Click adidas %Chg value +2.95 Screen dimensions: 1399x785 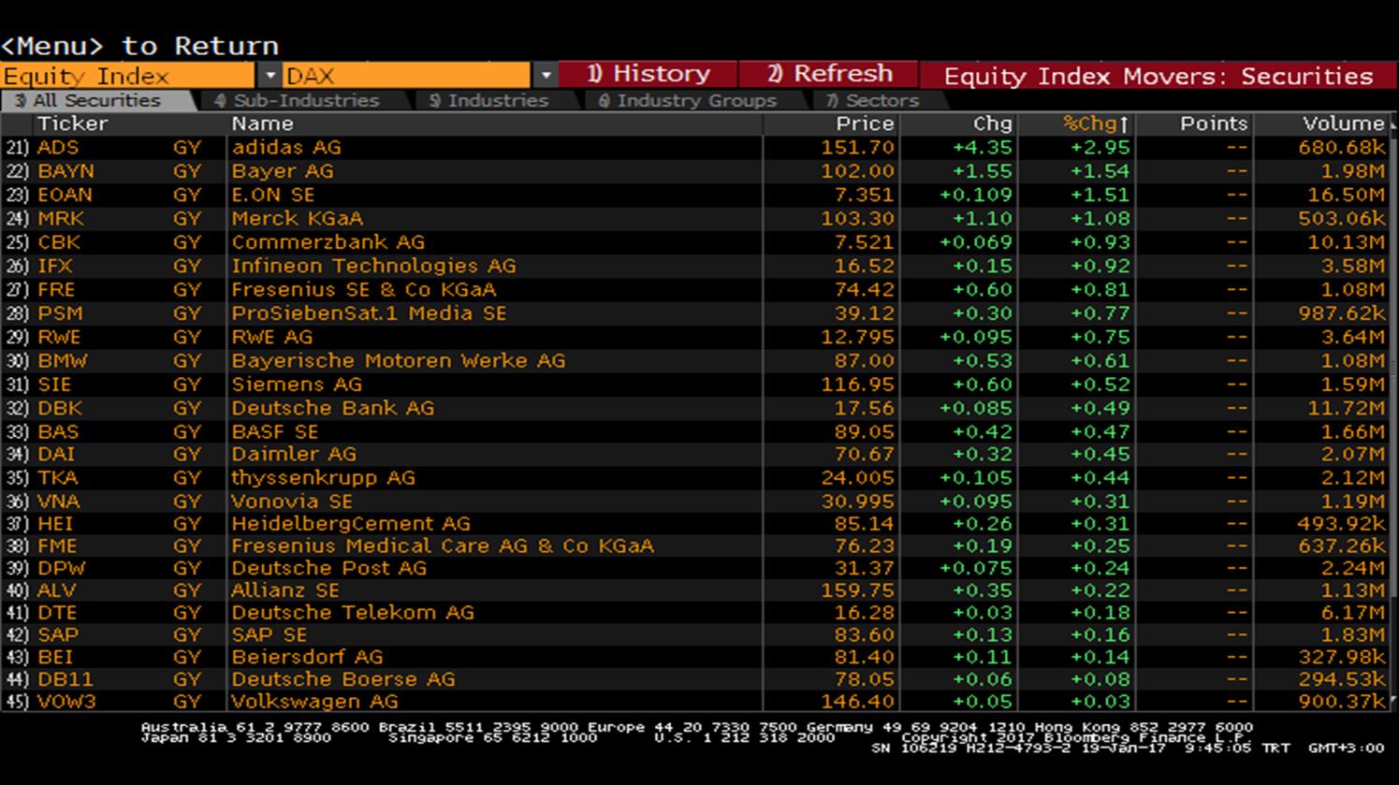pos(1100,147)
